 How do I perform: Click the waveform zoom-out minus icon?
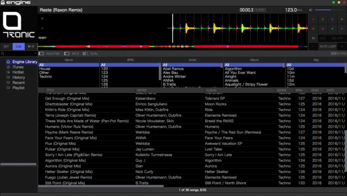pos(42,28)
